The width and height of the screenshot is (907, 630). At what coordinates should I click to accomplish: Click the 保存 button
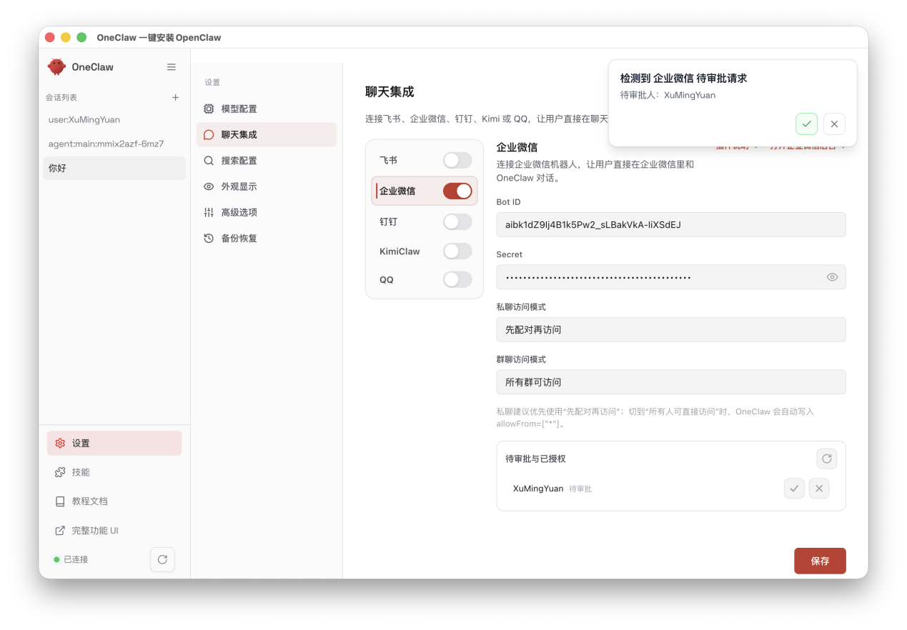click(x=820, y=561)
